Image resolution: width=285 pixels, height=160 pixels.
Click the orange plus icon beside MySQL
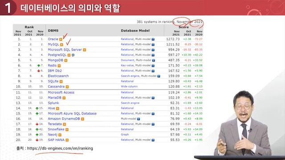pyautogui.click(x=61, y=44)
